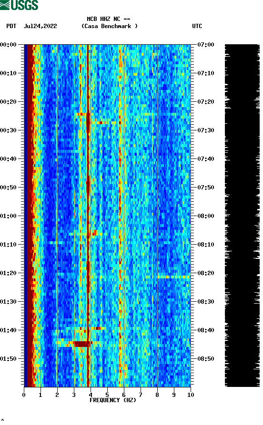
Task: Click the frequency axis tick label '0'
Action: [x=24, y=395]
